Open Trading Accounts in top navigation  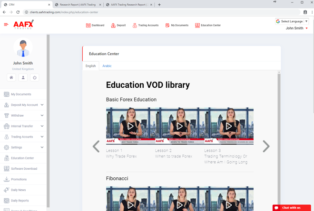pos(146,25)
